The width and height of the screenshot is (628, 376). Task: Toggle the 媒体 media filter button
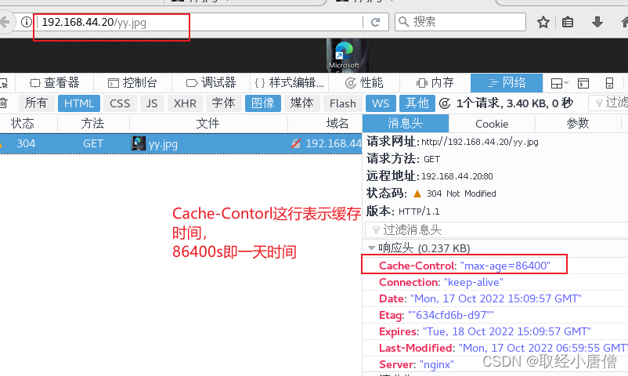(302, 103)
